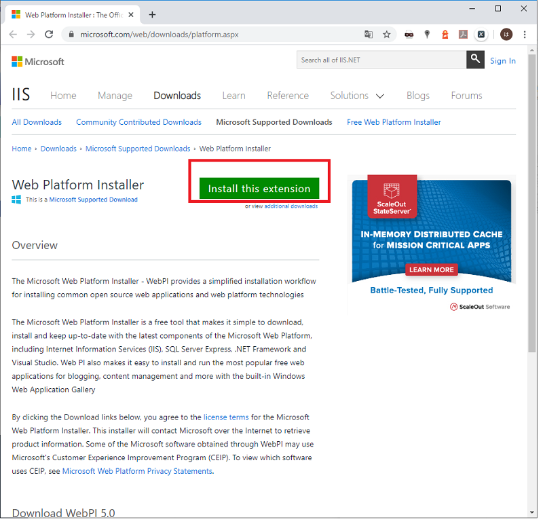Click the dark X extension icon
This screenshot has height=526, width=543.
(x=481, y=35)
